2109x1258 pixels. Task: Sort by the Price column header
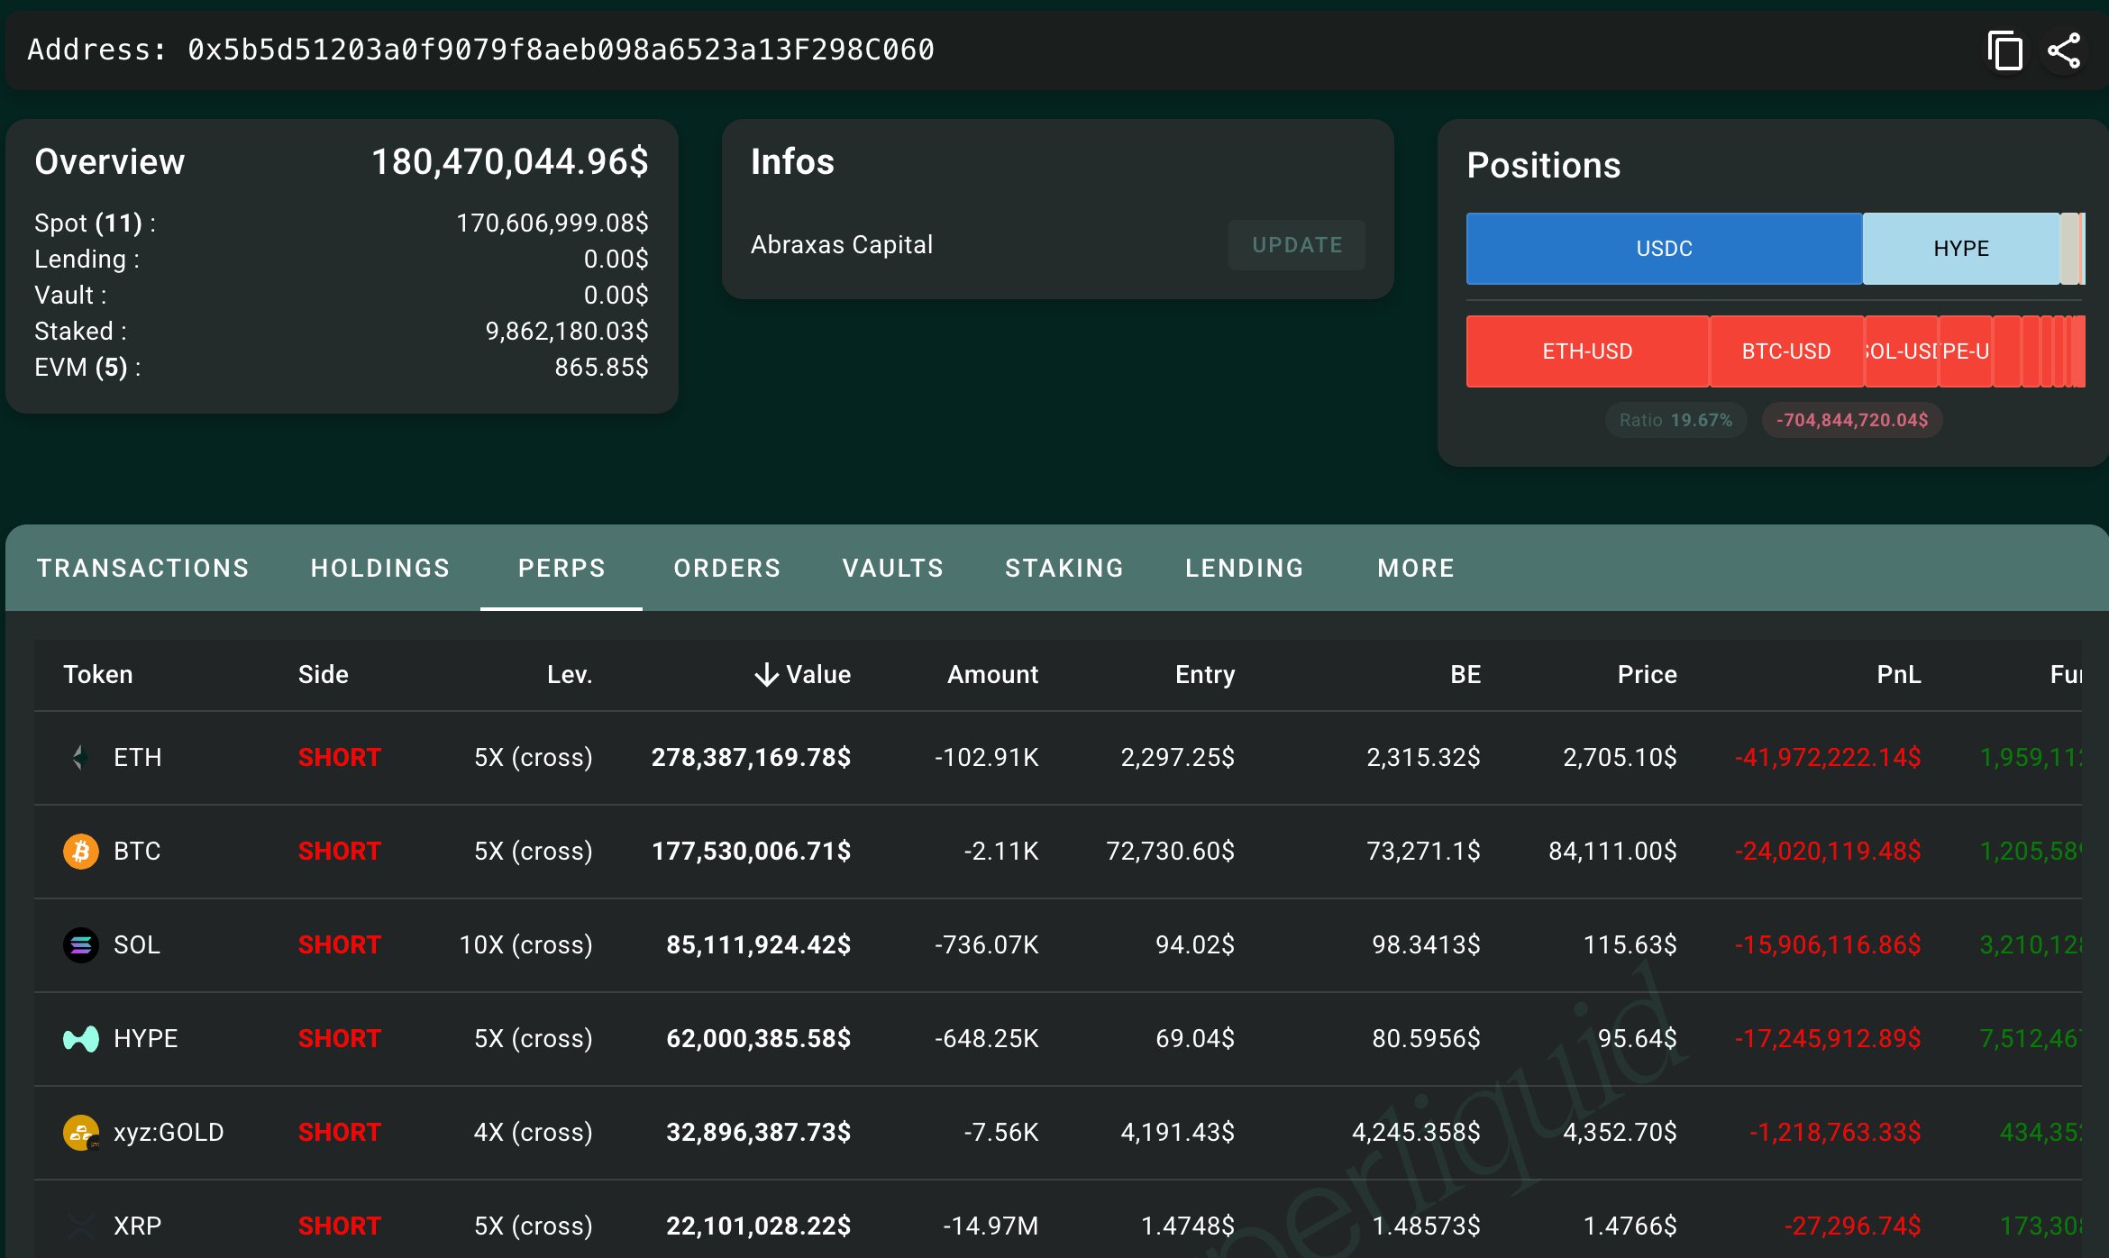(1648, 675)
